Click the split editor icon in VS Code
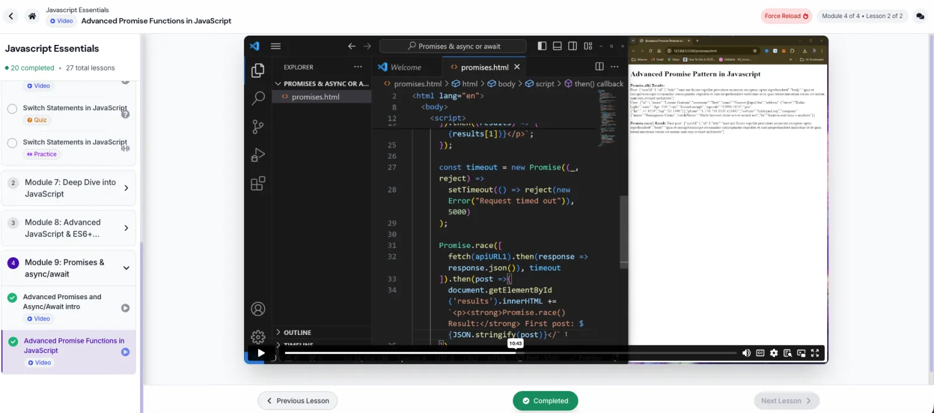Image resolution: width=934 pixels, height=413 pixels. pos(599,66)
